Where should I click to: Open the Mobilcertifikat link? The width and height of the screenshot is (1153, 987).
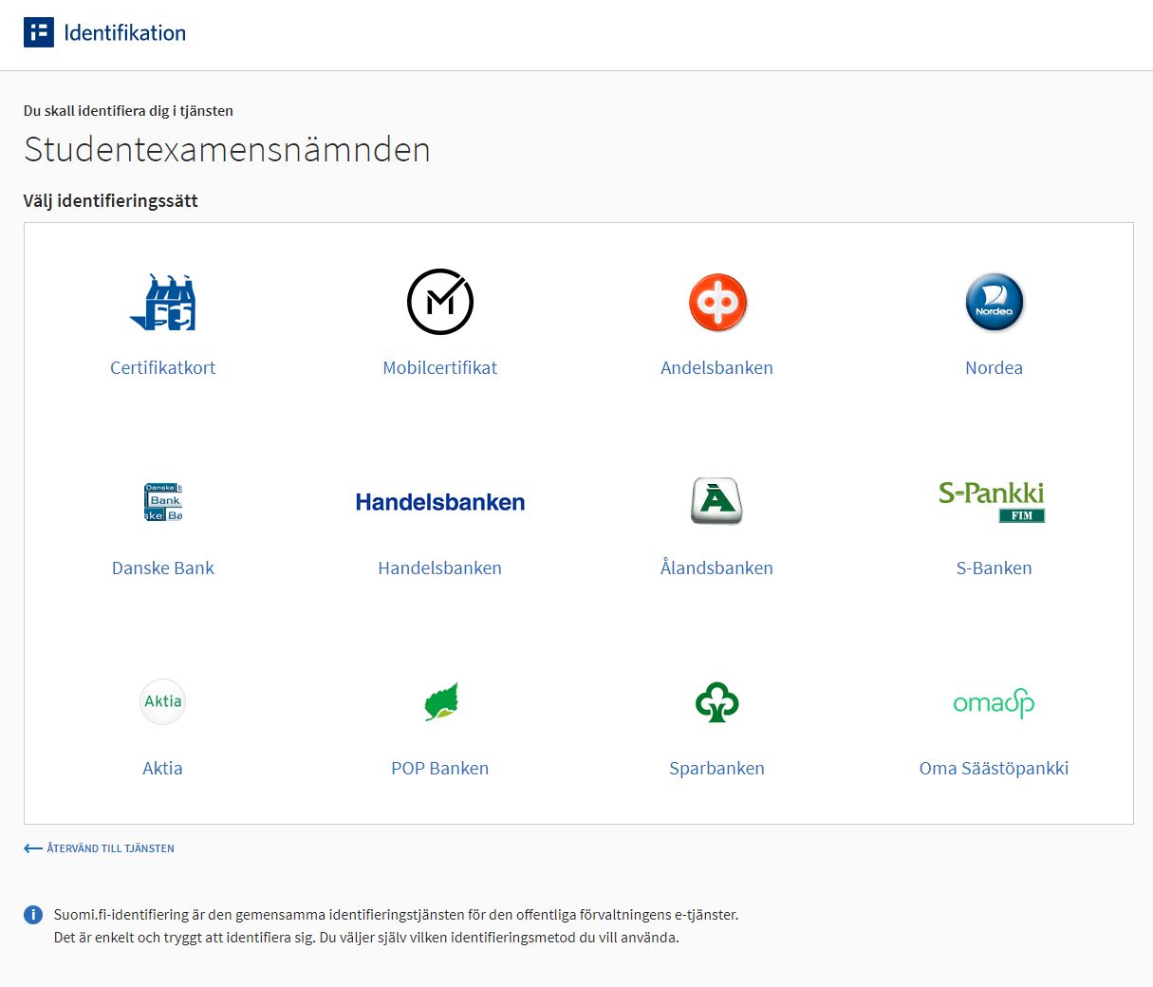440,368
